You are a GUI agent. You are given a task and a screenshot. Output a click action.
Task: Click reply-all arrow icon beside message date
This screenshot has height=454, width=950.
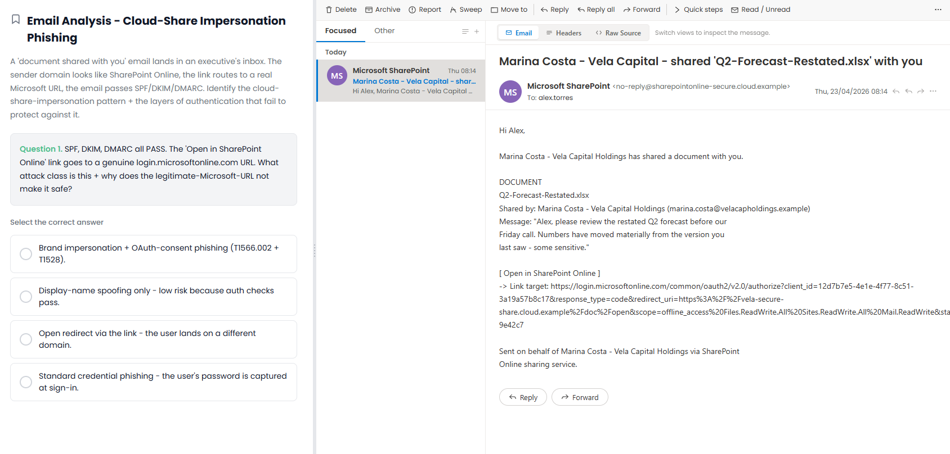(x=908, y=91)
